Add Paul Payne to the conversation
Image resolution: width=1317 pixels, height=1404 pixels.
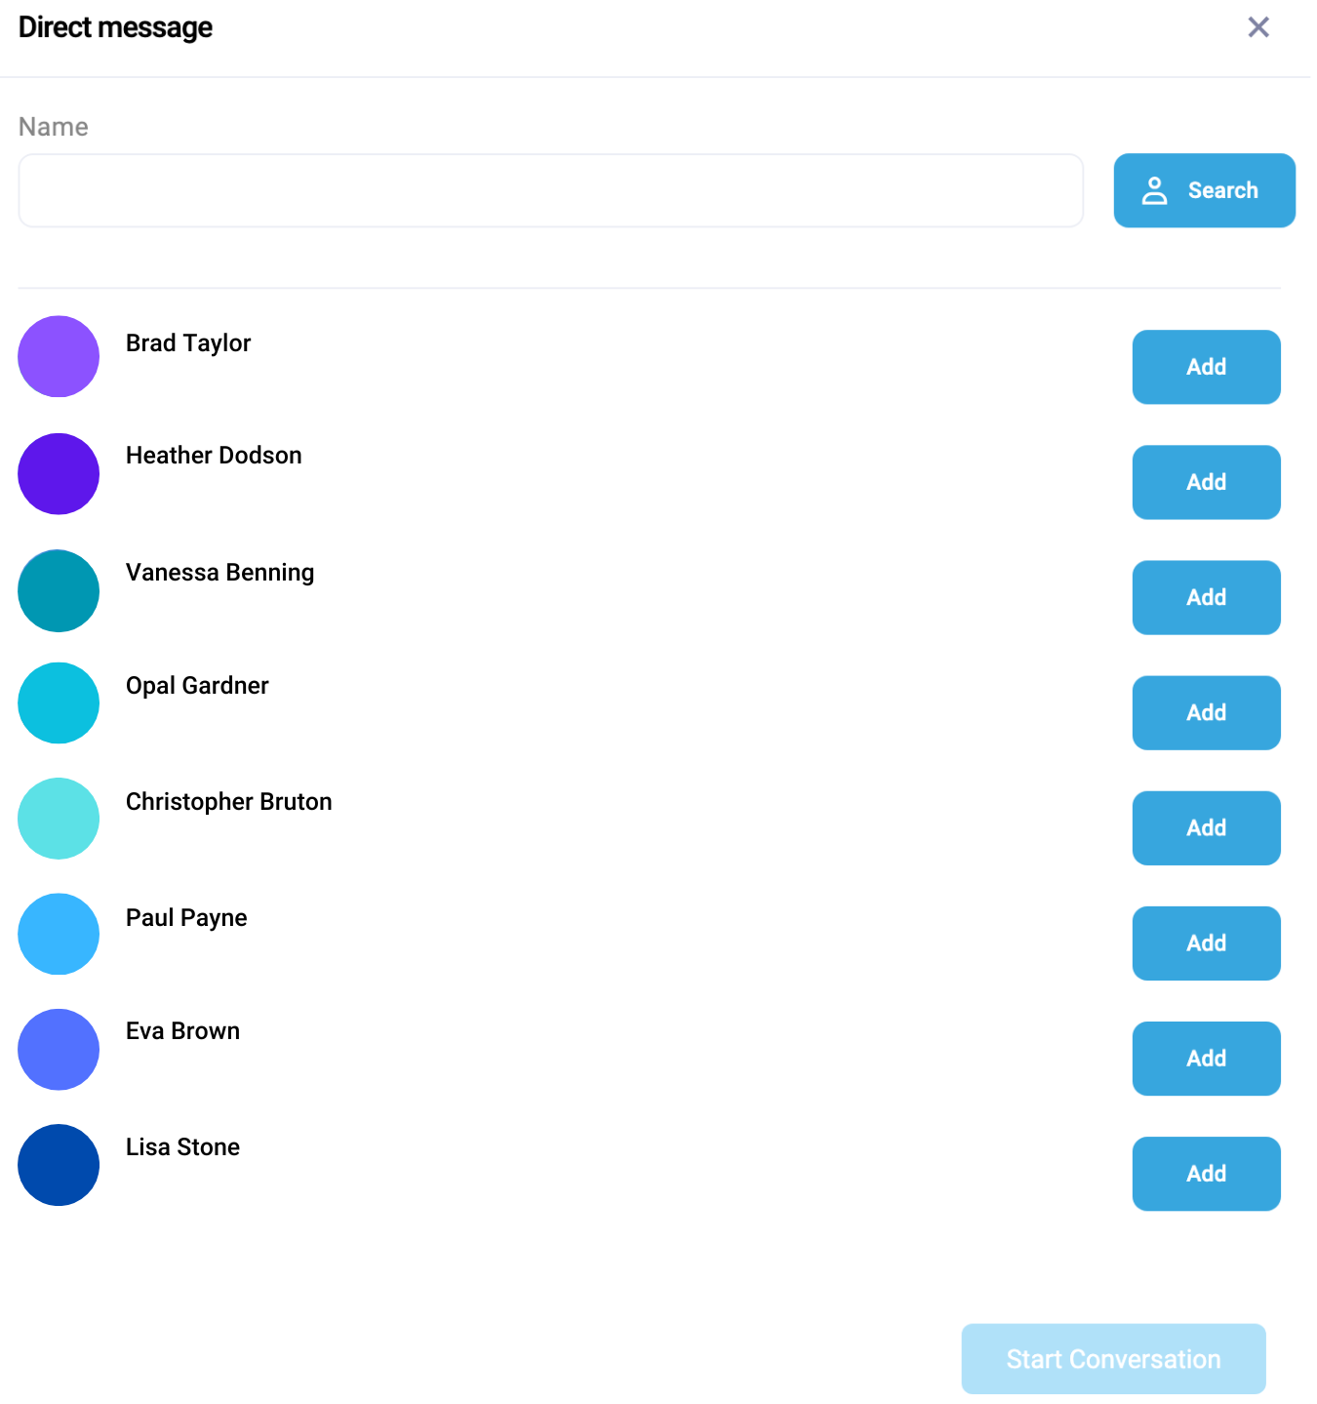coord(1206,943)
